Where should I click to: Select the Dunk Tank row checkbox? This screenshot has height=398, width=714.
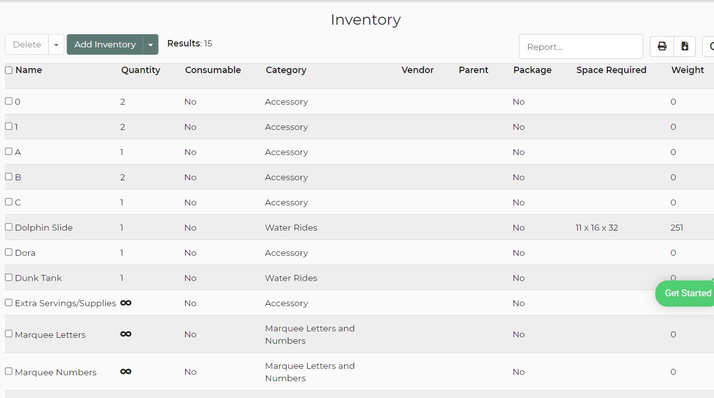coord(8,278)
